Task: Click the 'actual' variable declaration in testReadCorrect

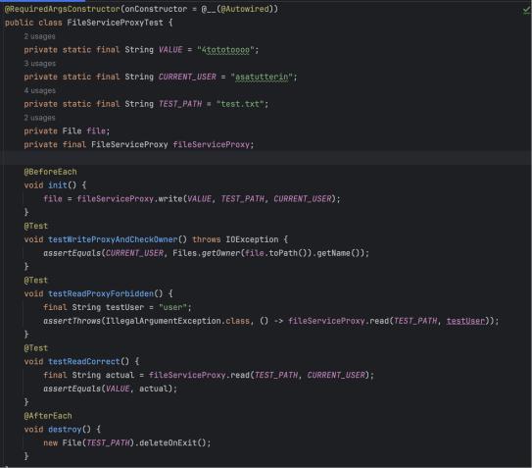Action: 120,375
